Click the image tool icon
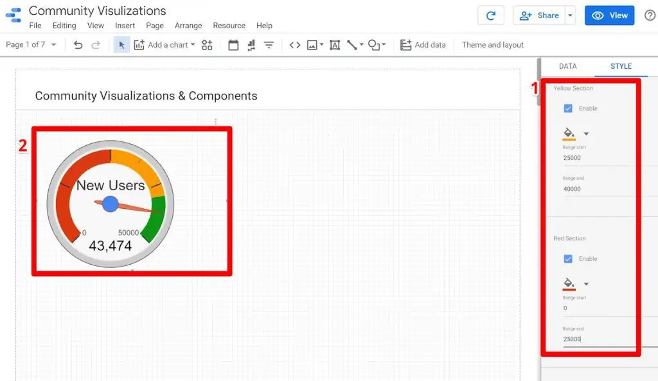Screen dimensions: 658x381 [x=314, y=45]
